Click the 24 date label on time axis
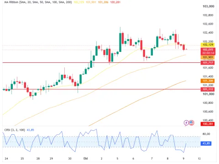The width and height of the screenshot is (219, 164). point(6,159)
